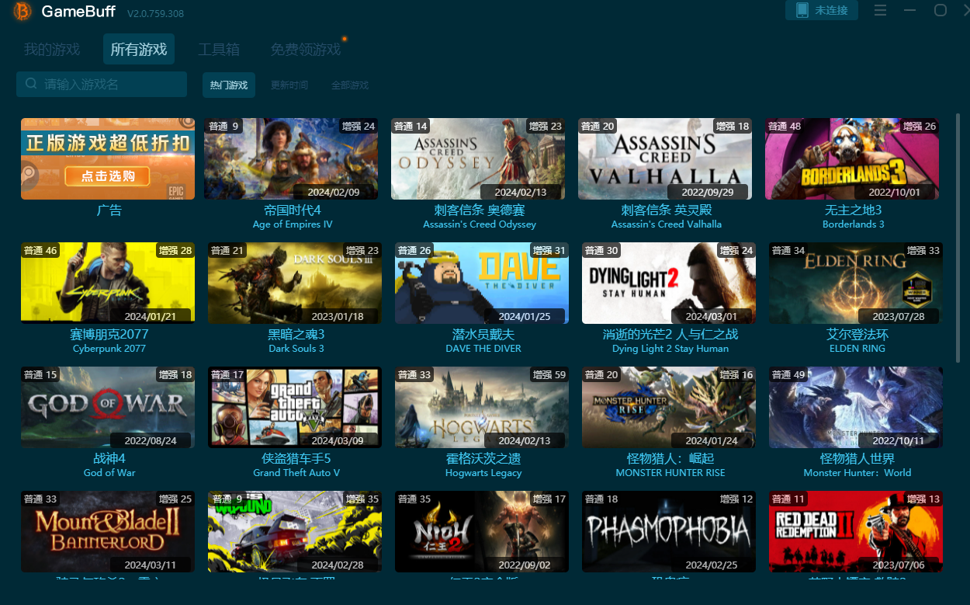This screenshot has width=970, height=605.
Task: Click the 怪物猎人世界 title
Action: pos(857,459)
